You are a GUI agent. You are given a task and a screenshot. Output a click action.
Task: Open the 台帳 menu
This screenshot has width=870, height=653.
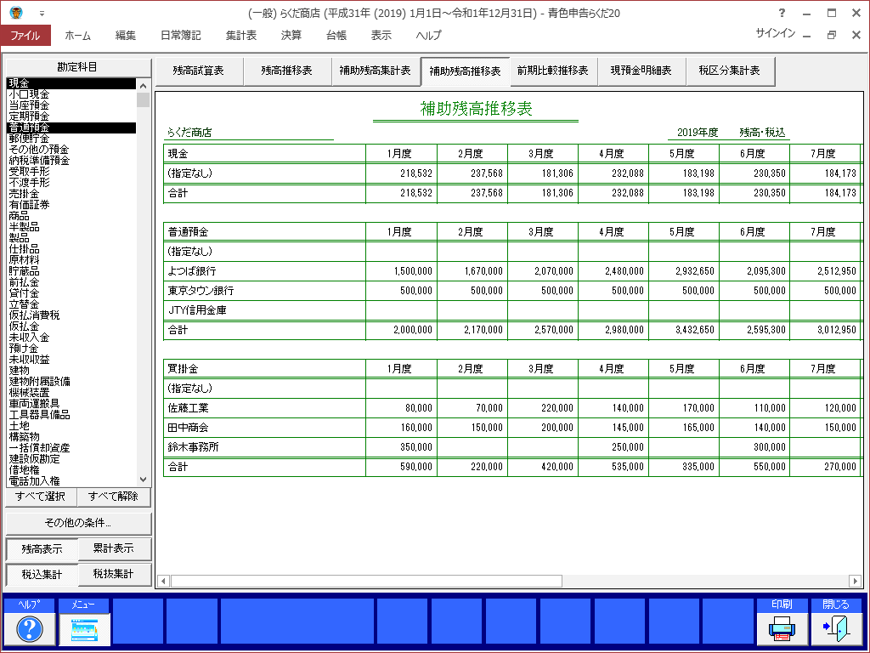pos(336,35)
